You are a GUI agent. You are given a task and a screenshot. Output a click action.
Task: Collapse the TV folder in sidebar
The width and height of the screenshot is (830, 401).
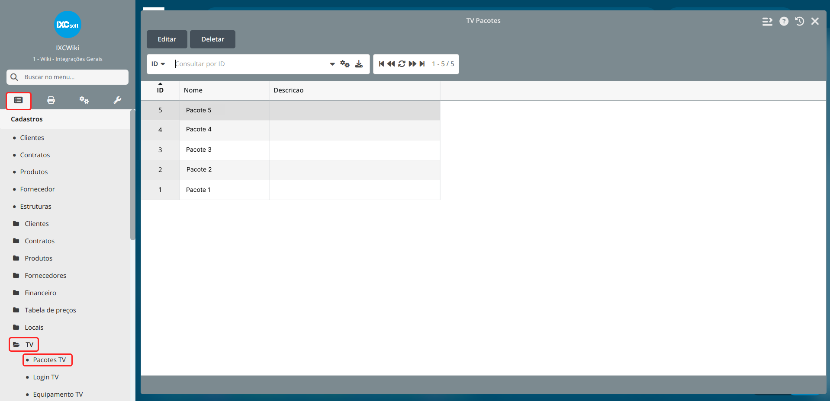pos(24,344)
